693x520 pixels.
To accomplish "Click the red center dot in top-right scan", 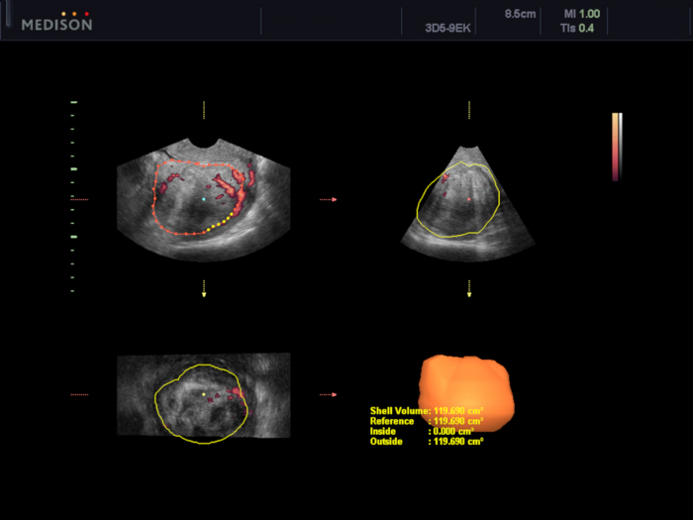I will click(x=469, y=199).
